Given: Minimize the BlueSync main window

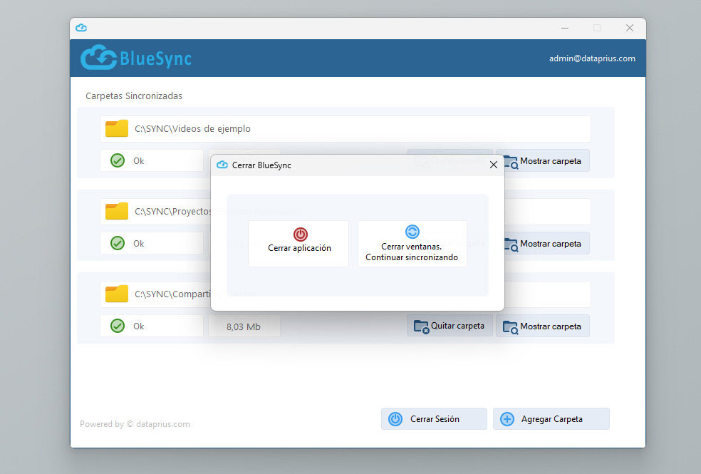Looking at the screenshot, I should tap(565, 29).
